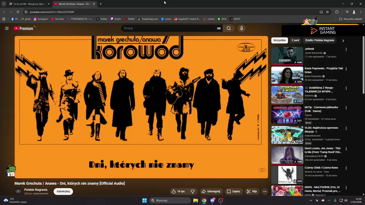Screen dimensions: 365x205
Task: Open File Explorer from the taskbar
Action: (x=196, y=200)
